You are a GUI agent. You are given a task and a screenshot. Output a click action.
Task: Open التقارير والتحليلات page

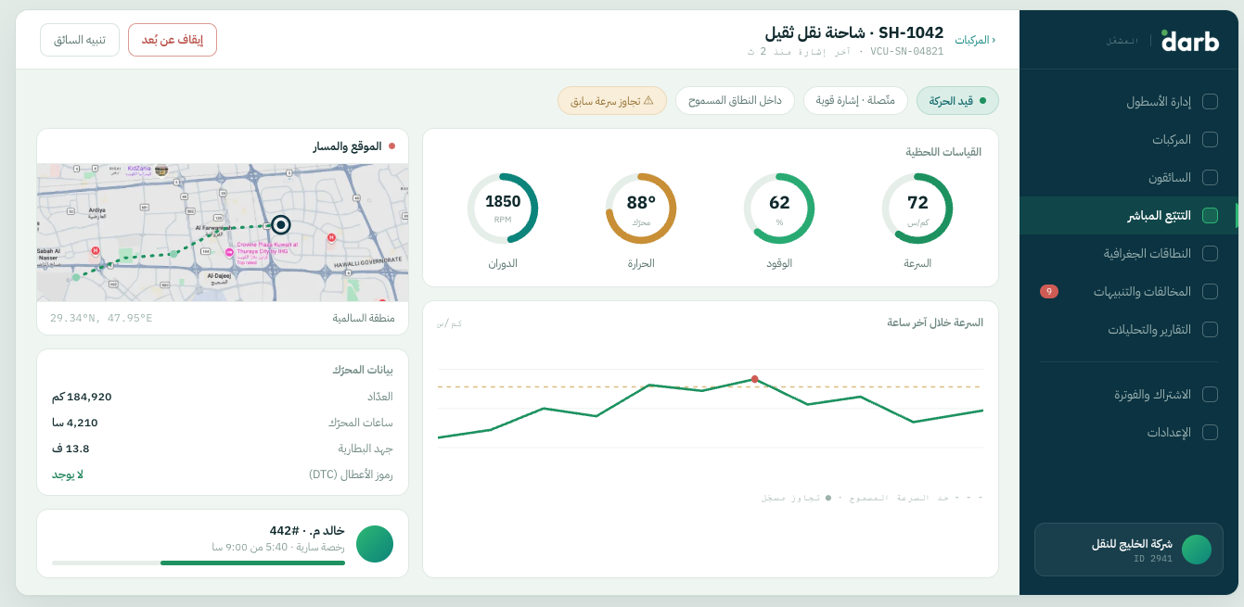pyautogui.click(x=1129, y=330)
